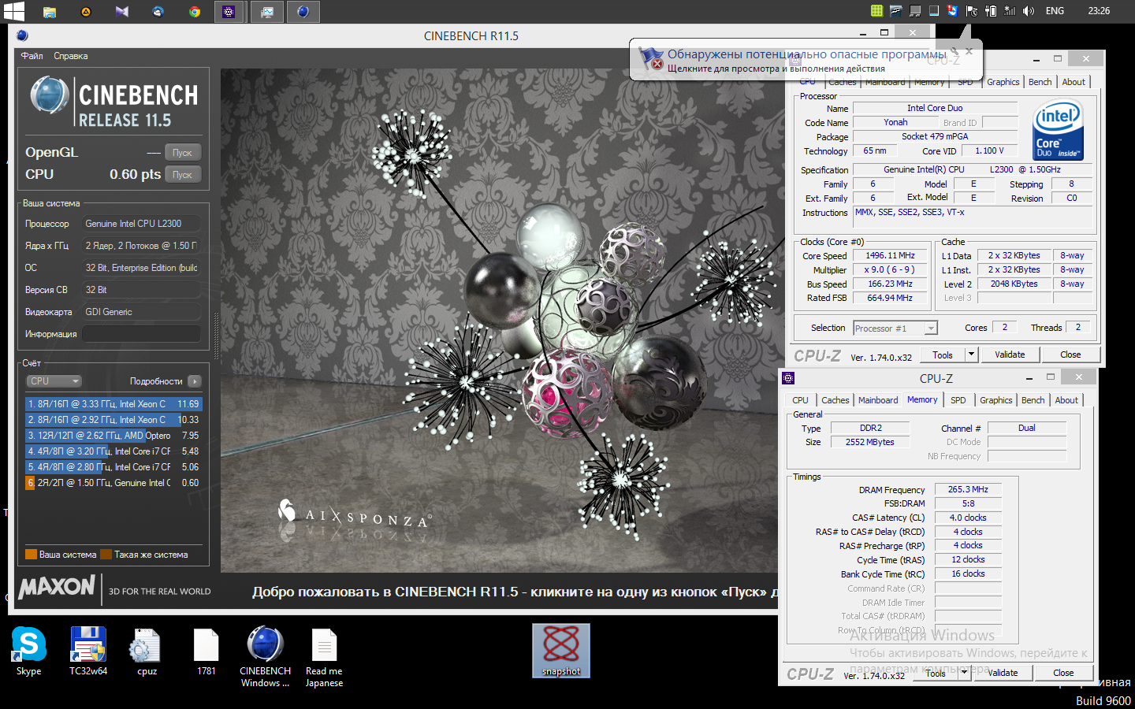Select ranking row 6 Genuine Intel 0.60
Viewport: 1135px width, 709px height.
coord(114,483)
